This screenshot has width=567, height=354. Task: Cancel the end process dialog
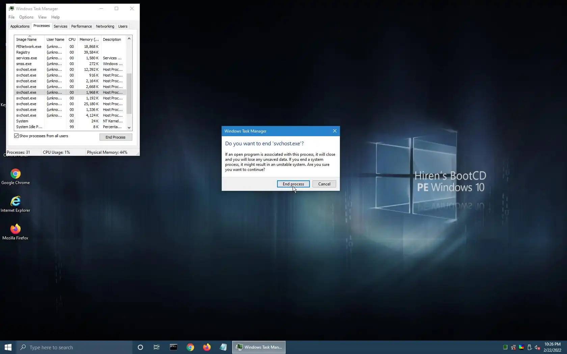tap(324, 184)
